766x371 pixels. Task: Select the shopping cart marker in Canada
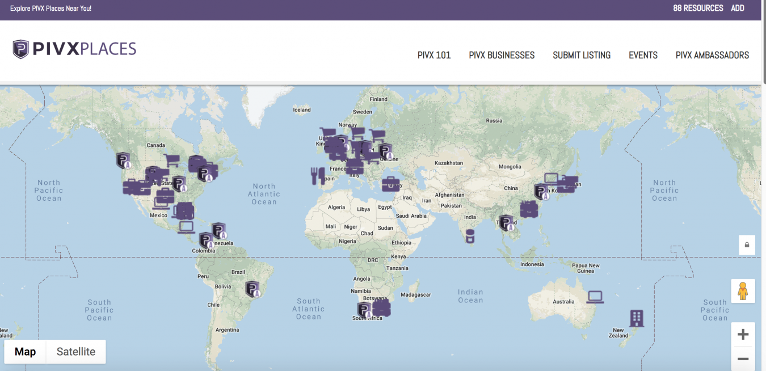pos(171,161)
